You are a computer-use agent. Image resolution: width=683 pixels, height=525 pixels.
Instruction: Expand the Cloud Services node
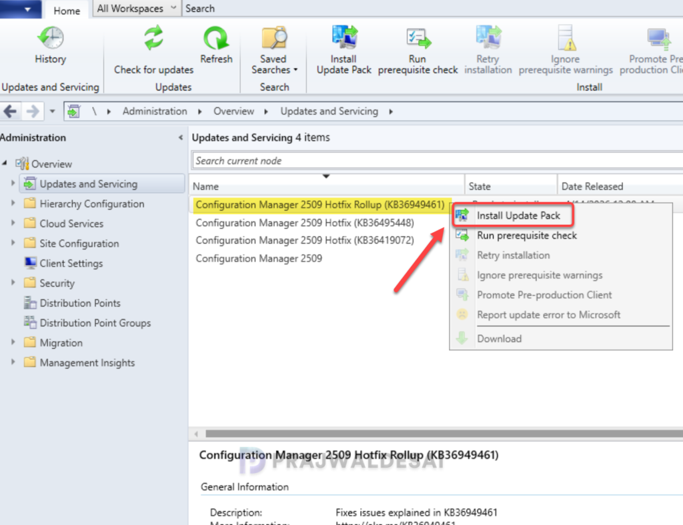tap(13, 223)
